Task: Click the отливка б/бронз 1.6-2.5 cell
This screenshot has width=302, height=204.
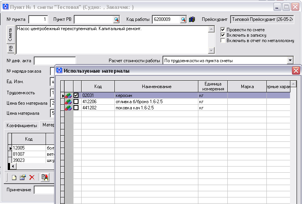Action: tap(157, 102)
